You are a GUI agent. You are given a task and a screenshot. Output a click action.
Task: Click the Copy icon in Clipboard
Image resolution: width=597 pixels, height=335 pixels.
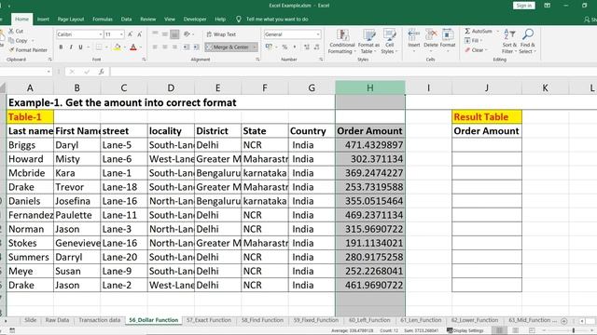[x=11, y=40]
